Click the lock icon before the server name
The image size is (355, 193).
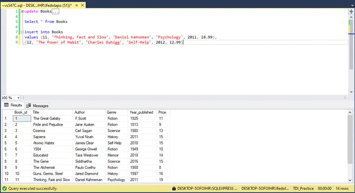coord(174,188)
